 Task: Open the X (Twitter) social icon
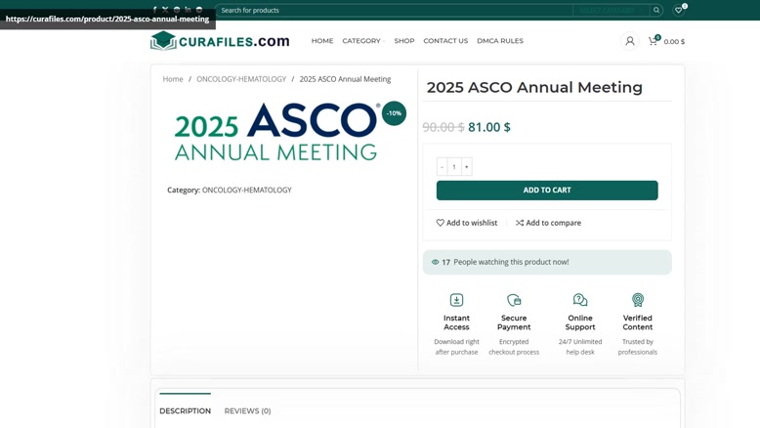point(165,9)
